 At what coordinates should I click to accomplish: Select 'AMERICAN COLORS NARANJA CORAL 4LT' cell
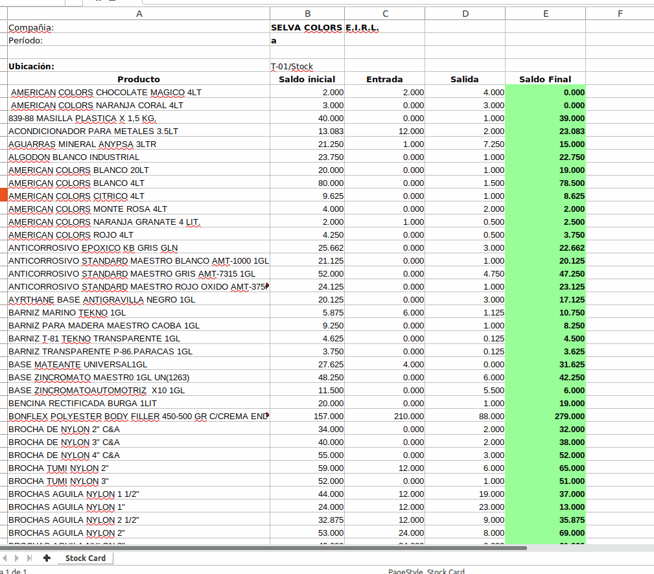[x=139, y=105]
